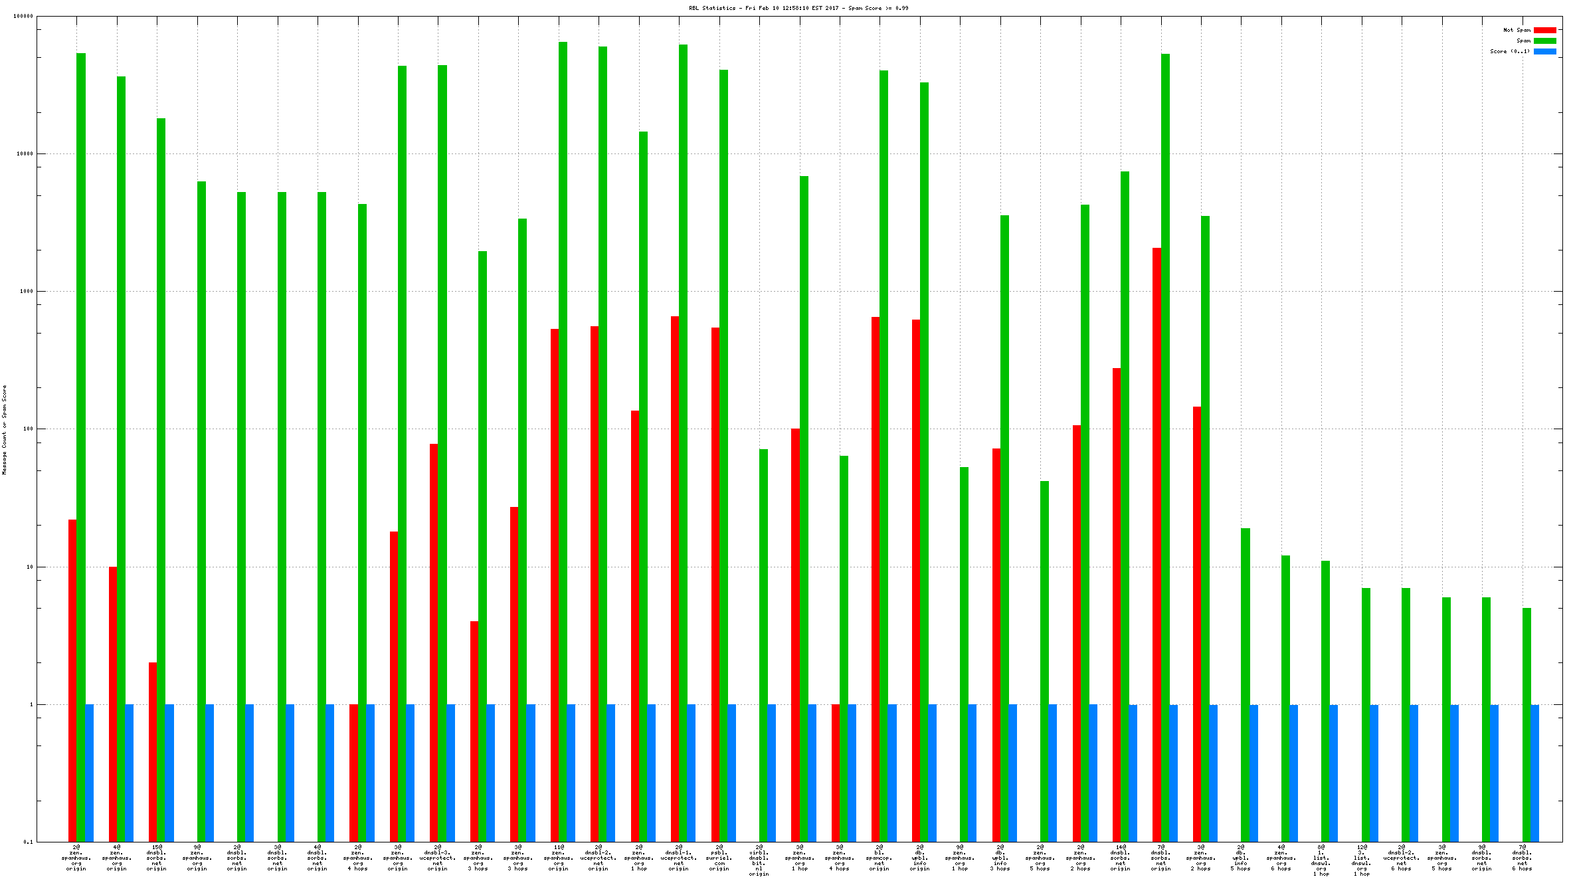Screen dimensions: 1573x885
Task: Select the 12@ 3.list.dnswl.org label
Action: [x=1362, y=860]
